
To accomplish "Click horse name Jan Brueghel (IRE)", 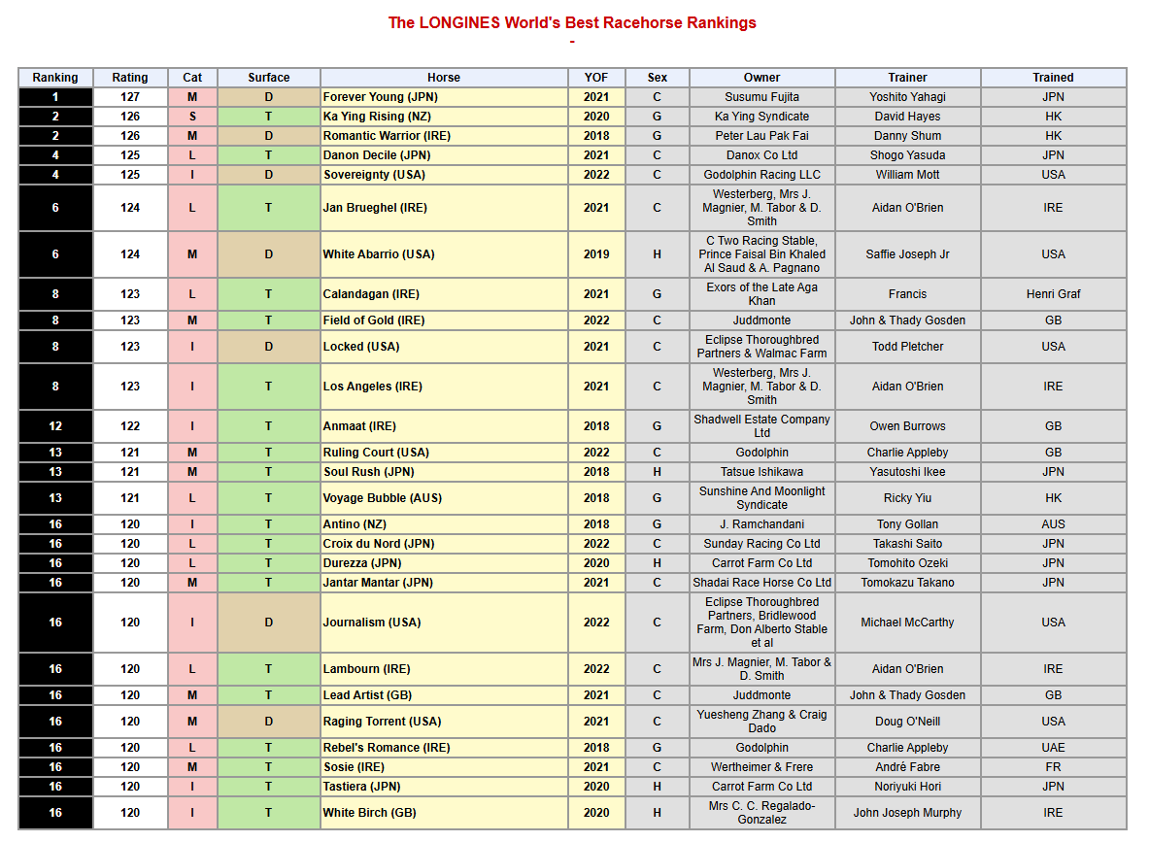I will 375,208.
